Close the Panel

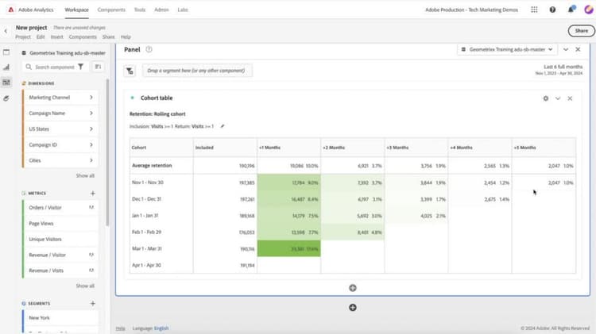(x=578, y=49)
